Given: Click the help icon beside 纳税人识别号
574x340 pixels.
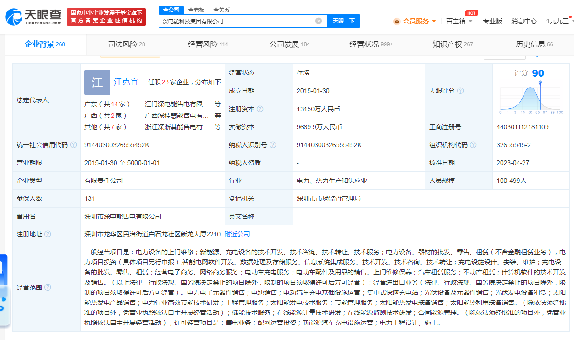Looking at the screenshot, I should click(x=273, y=145).
